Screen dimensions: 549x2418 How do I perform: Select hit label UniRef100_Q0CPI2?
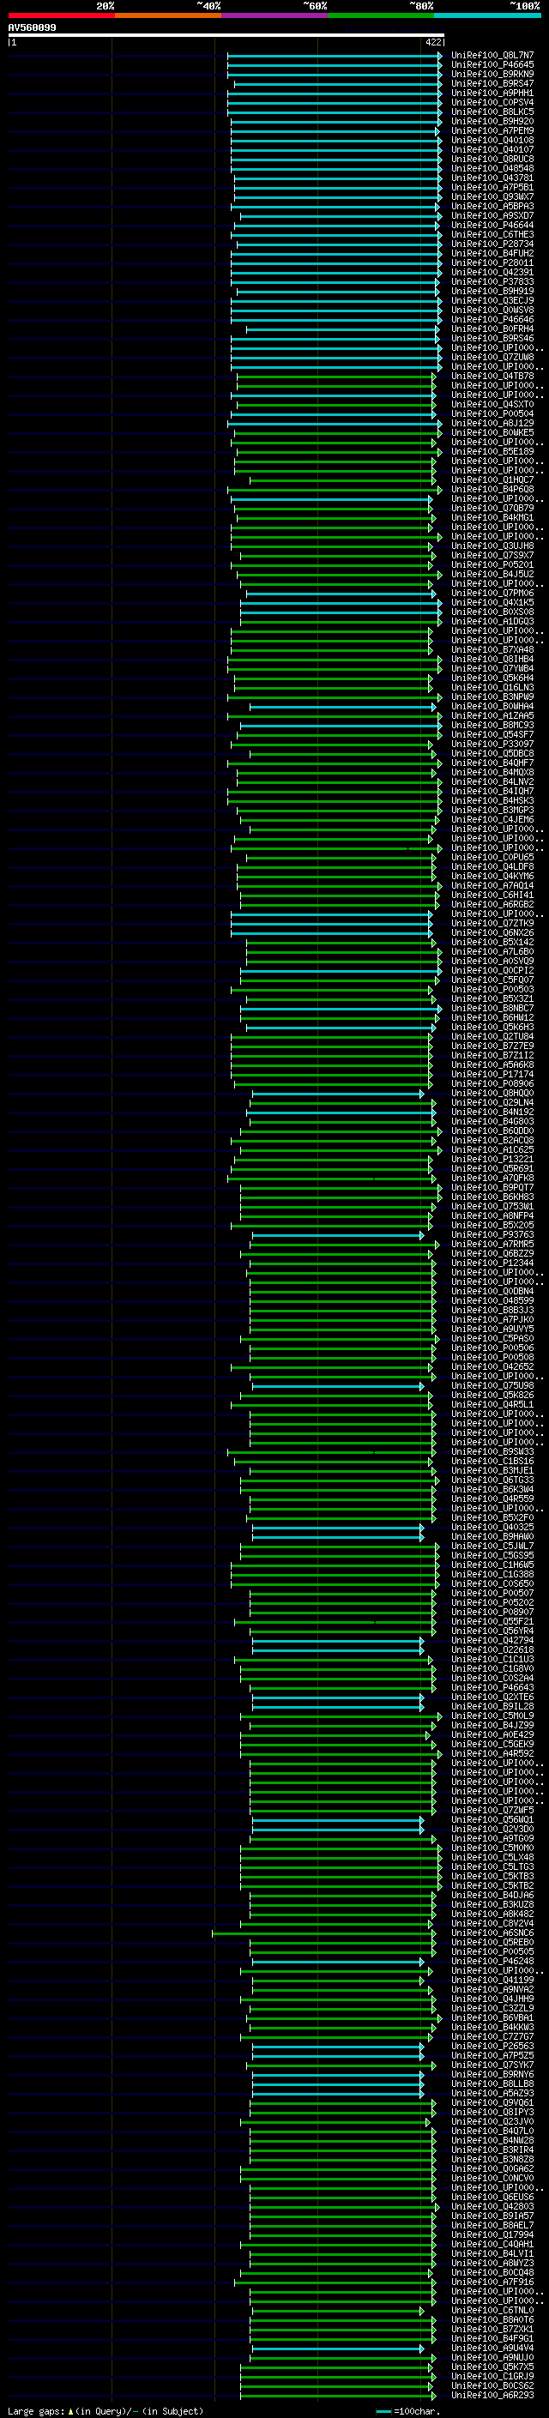492,971
